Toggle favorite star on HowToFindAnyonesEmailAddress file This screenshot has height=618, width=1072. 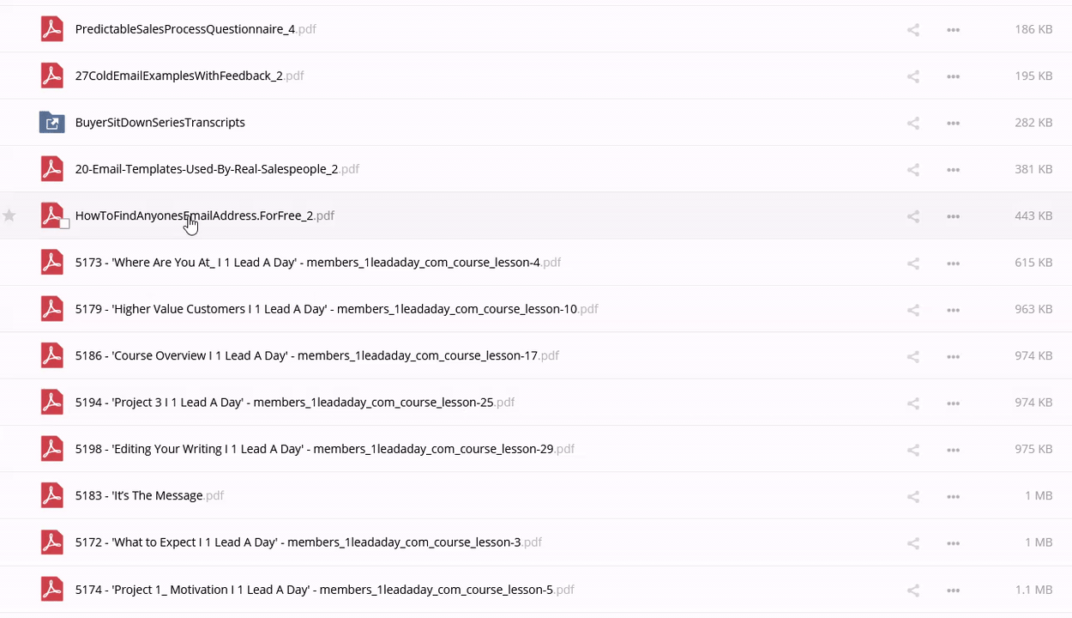(9, 215)
